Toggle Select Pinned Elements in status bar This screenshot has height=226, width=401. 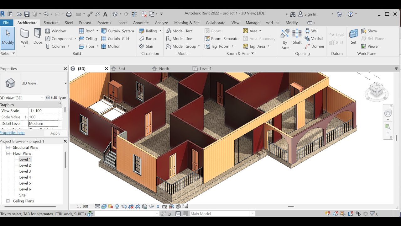click(343, 214)
